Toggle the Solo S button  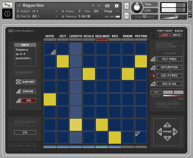click(x=126, y=6)
